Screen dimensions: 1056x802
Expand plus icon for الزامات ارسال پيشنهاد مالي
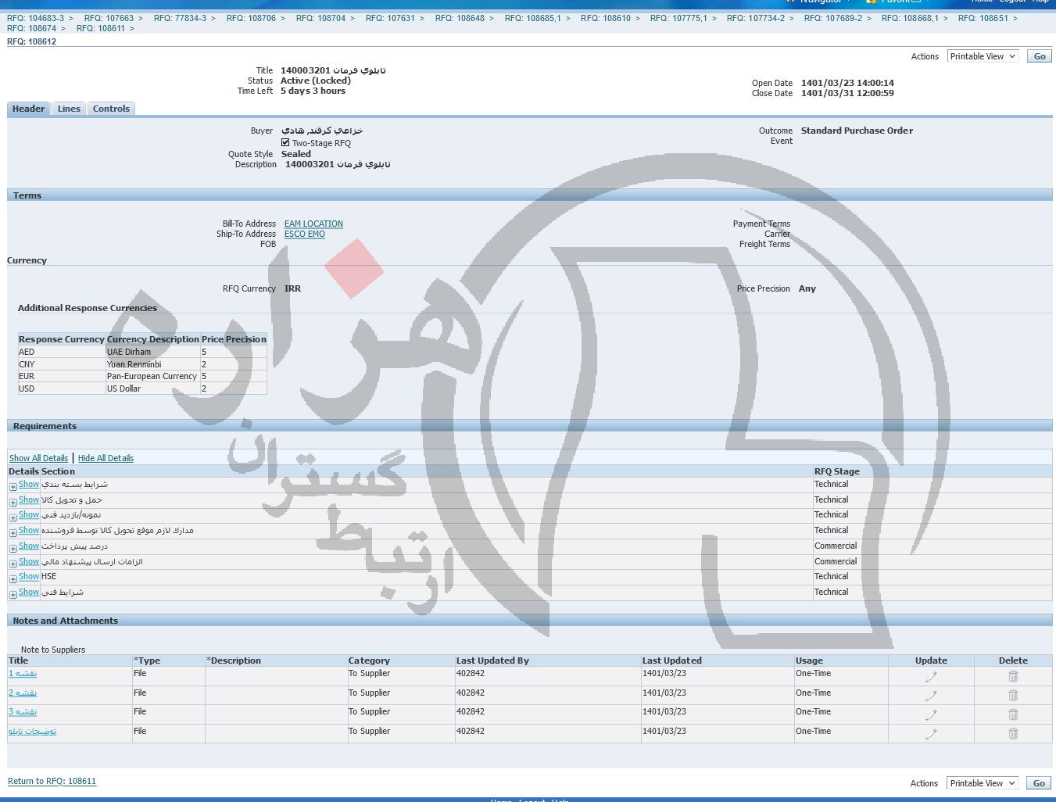point(13,564)
